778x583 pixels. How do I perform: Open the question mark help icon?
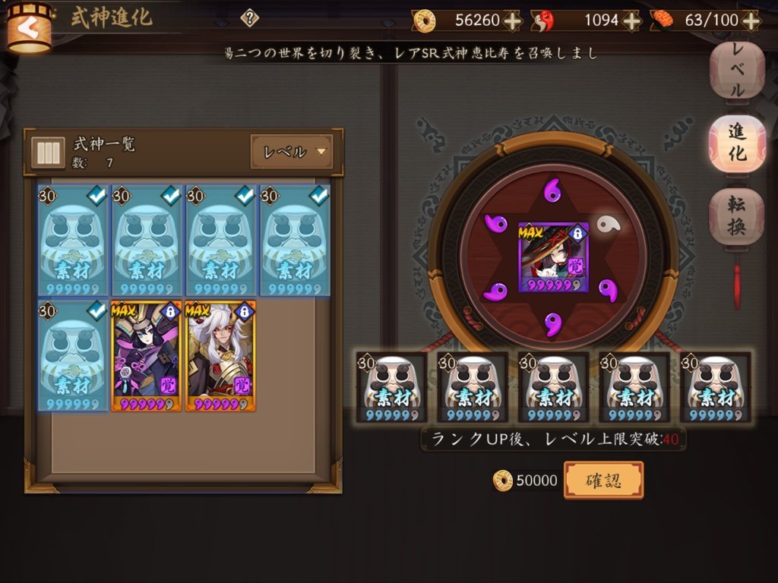tap(249, 18)
